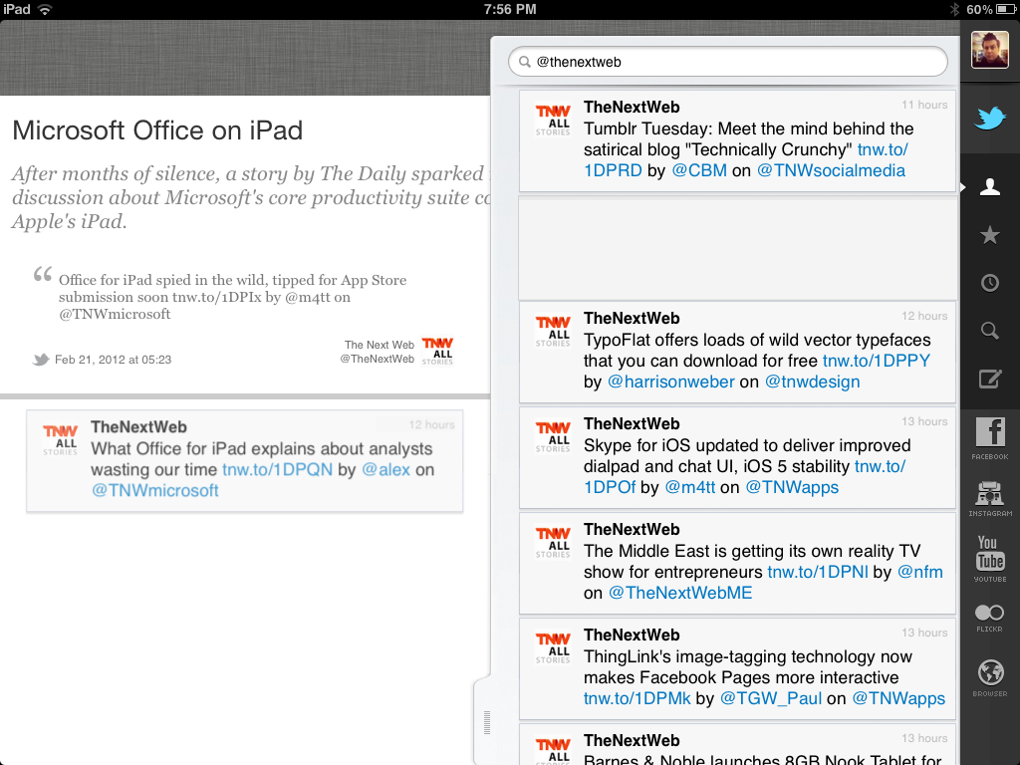Open link tnw.to/1DPNI
This screenshot has height=765, width=1020.
tap(818, 572)
